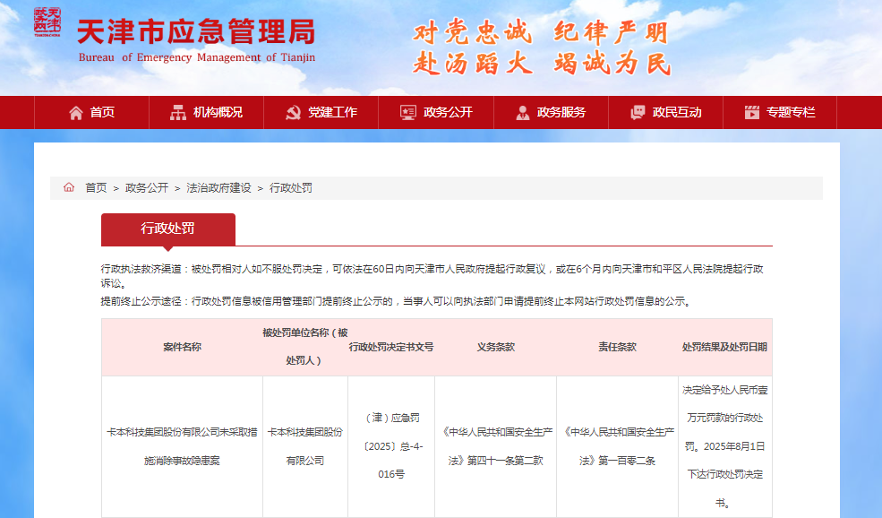882x518 pixels.
Task: Click the party emblem icon beside 党建工作
Action: [293, 113]
